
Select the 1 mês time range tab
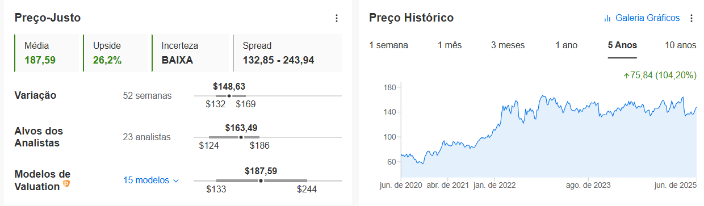(x=450, y=45)
